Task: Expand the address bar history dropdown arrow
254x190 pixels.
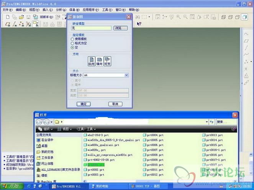Action: [x=207, y=122]
